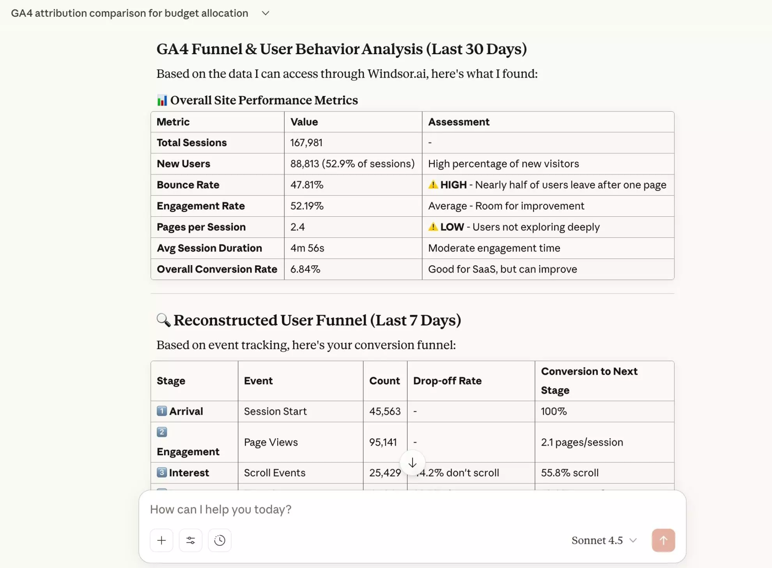772x568 pixels.
Task: Click the magnifying glass icon beside Reconstructed User Funnel
Action: tap(163, 320)
